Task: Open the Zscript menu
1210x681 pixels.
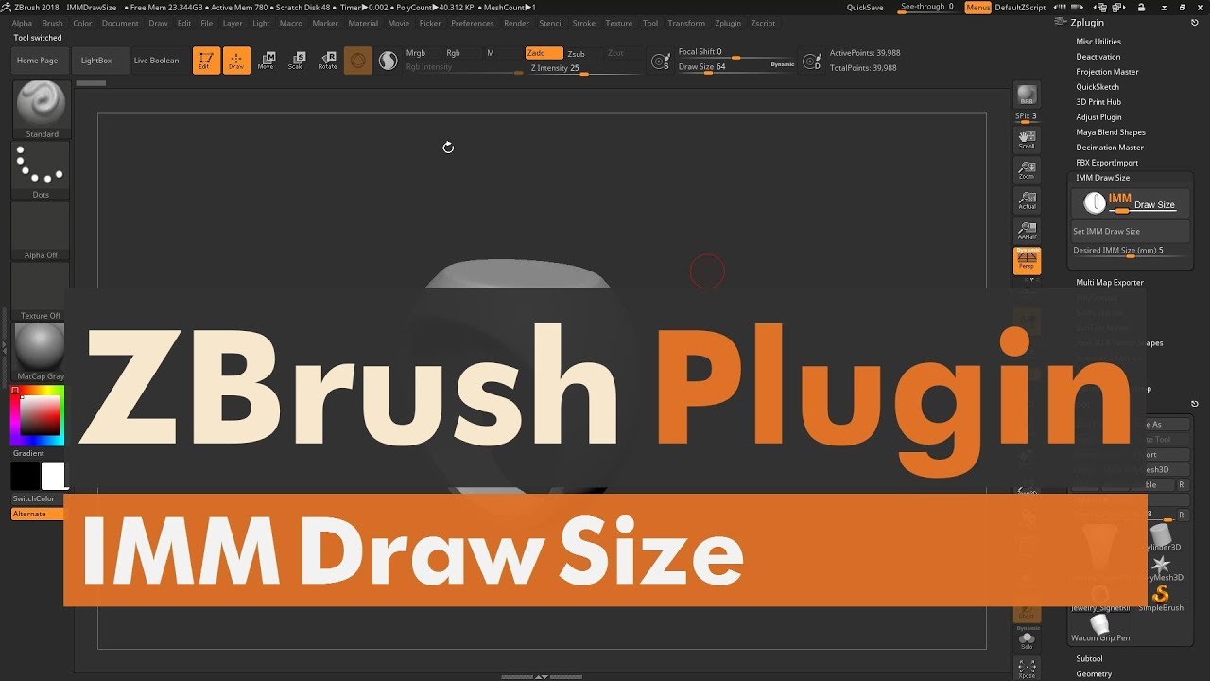Action: (763, 23)
